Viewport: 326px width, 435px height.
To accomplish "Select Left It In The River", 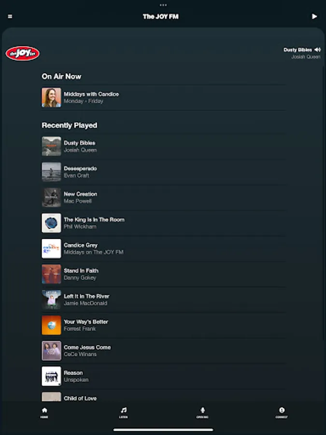I will point(164,299).
